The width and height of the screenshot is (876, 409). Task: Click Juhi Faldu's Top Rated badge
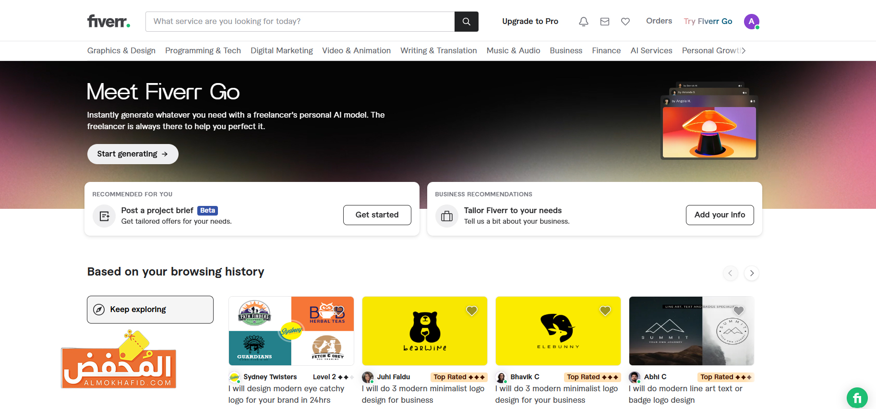[459, 377]
